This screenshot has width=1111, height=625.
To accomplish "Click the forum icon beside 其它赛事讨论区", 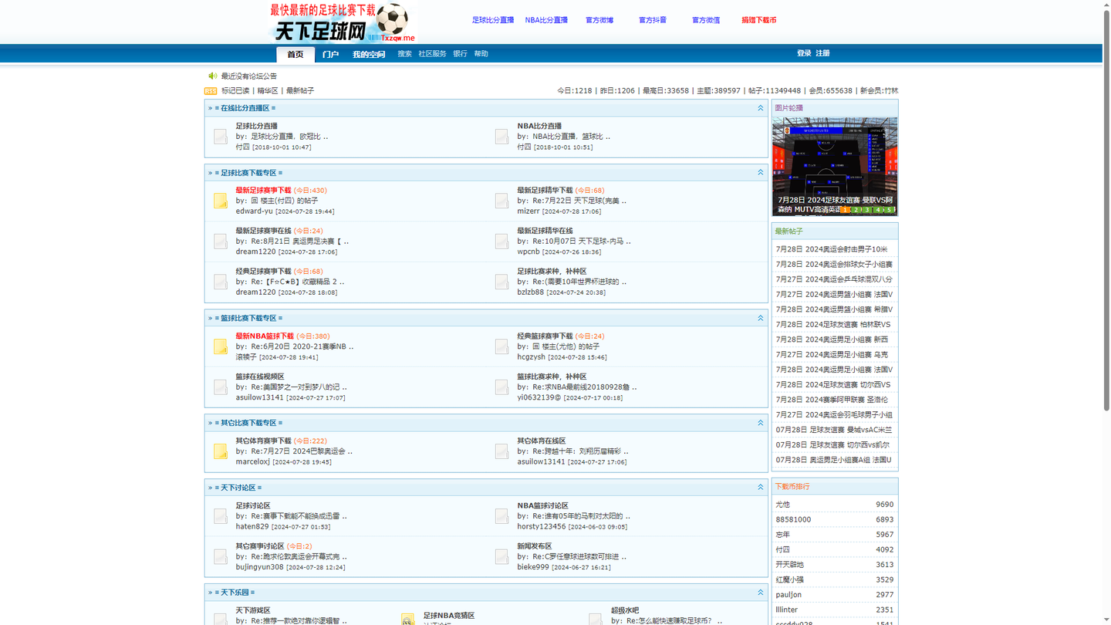I will (x=221, y=556).
